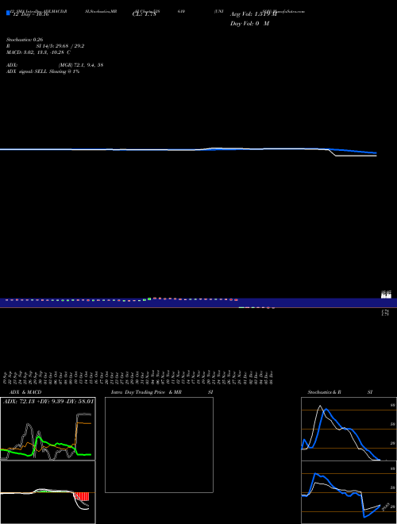Select the 'Day Vol: 0 M' text
The width and height of the screenshot is (397, 524).
coord(249,24)
